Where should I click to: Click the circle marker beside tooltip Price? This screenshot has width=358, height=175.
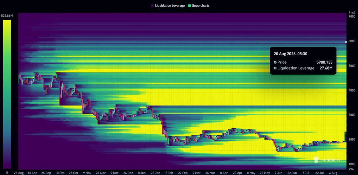(x=275, y=62)
